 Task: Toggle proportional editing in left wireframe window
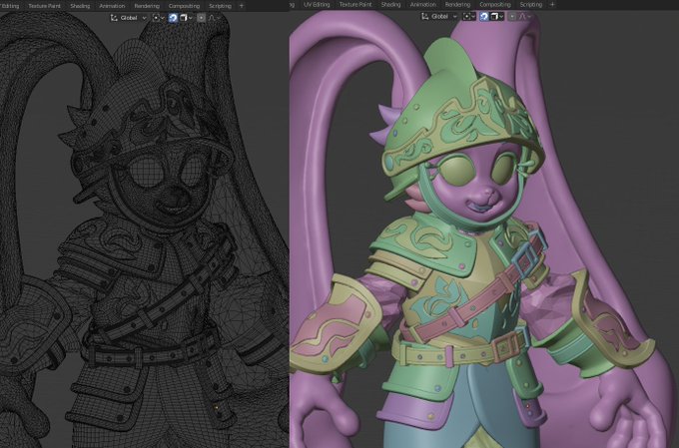click(x=201, y=18)
